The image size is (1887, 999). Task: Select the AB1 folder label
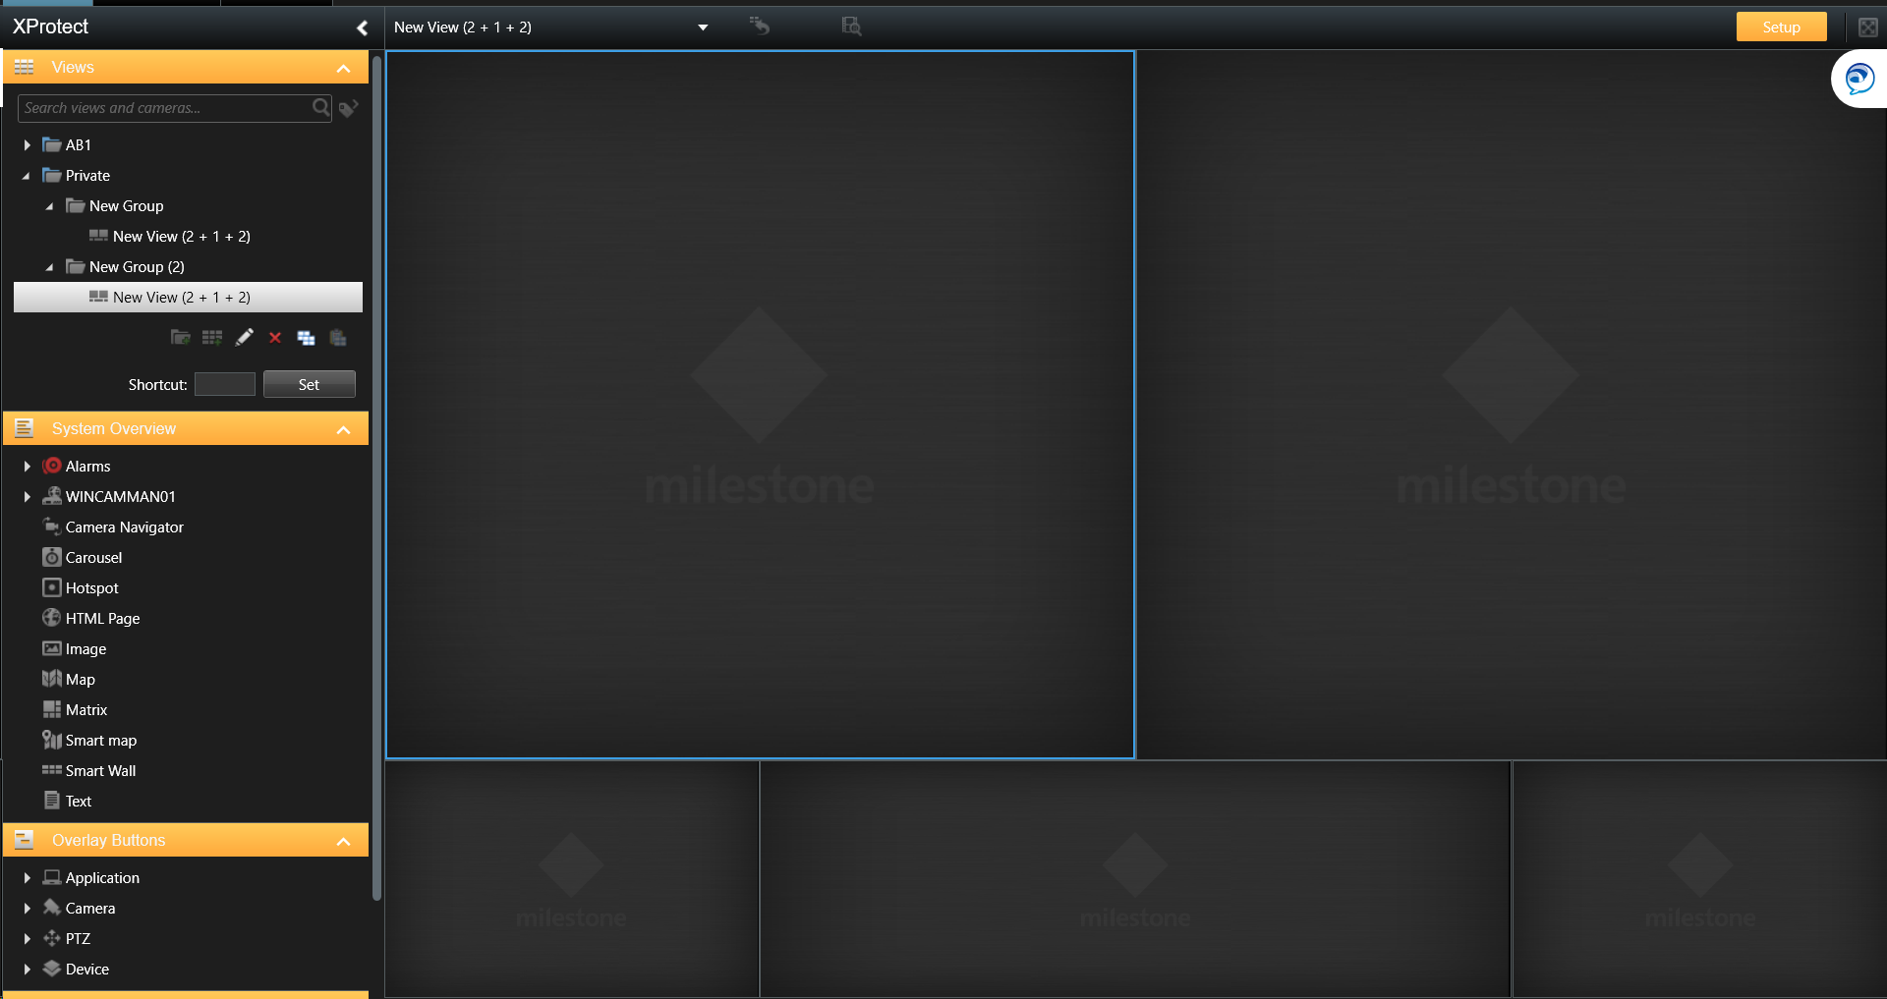coord(78,144)
